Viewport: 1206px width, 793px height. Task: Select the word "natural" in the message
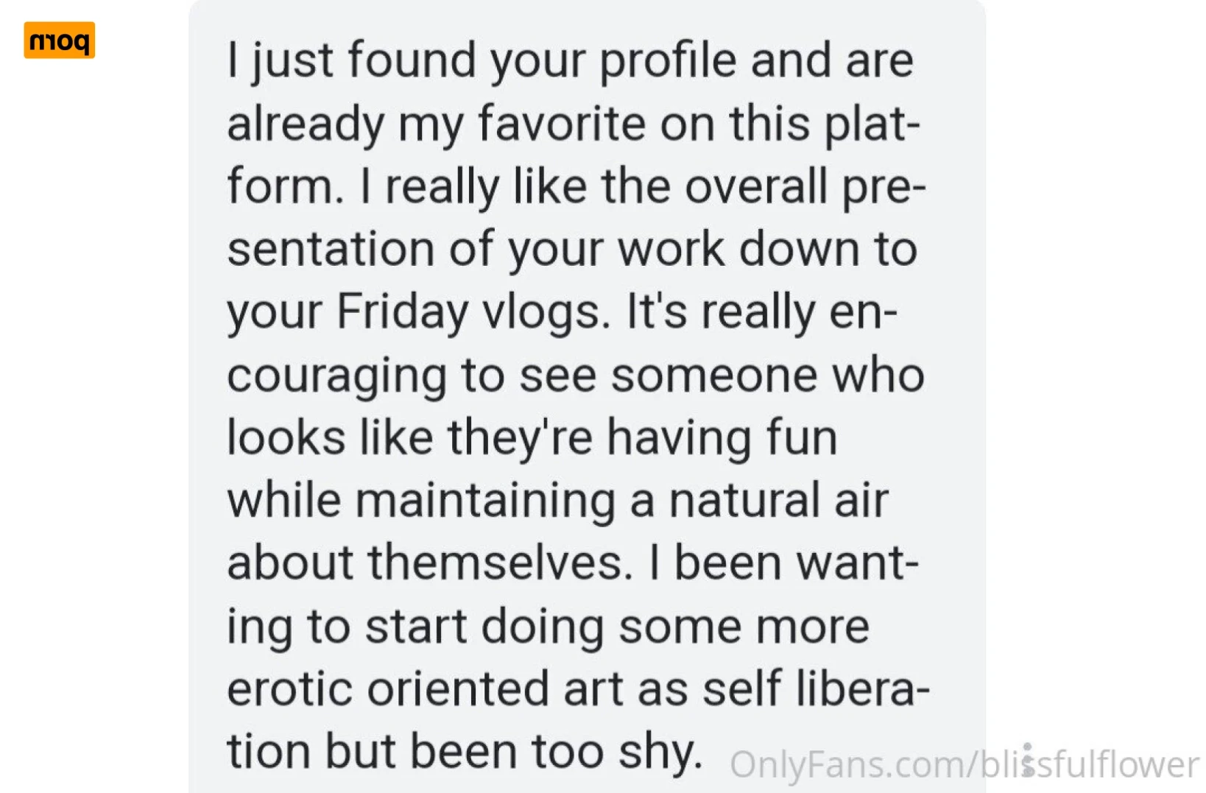click(744, 501)
